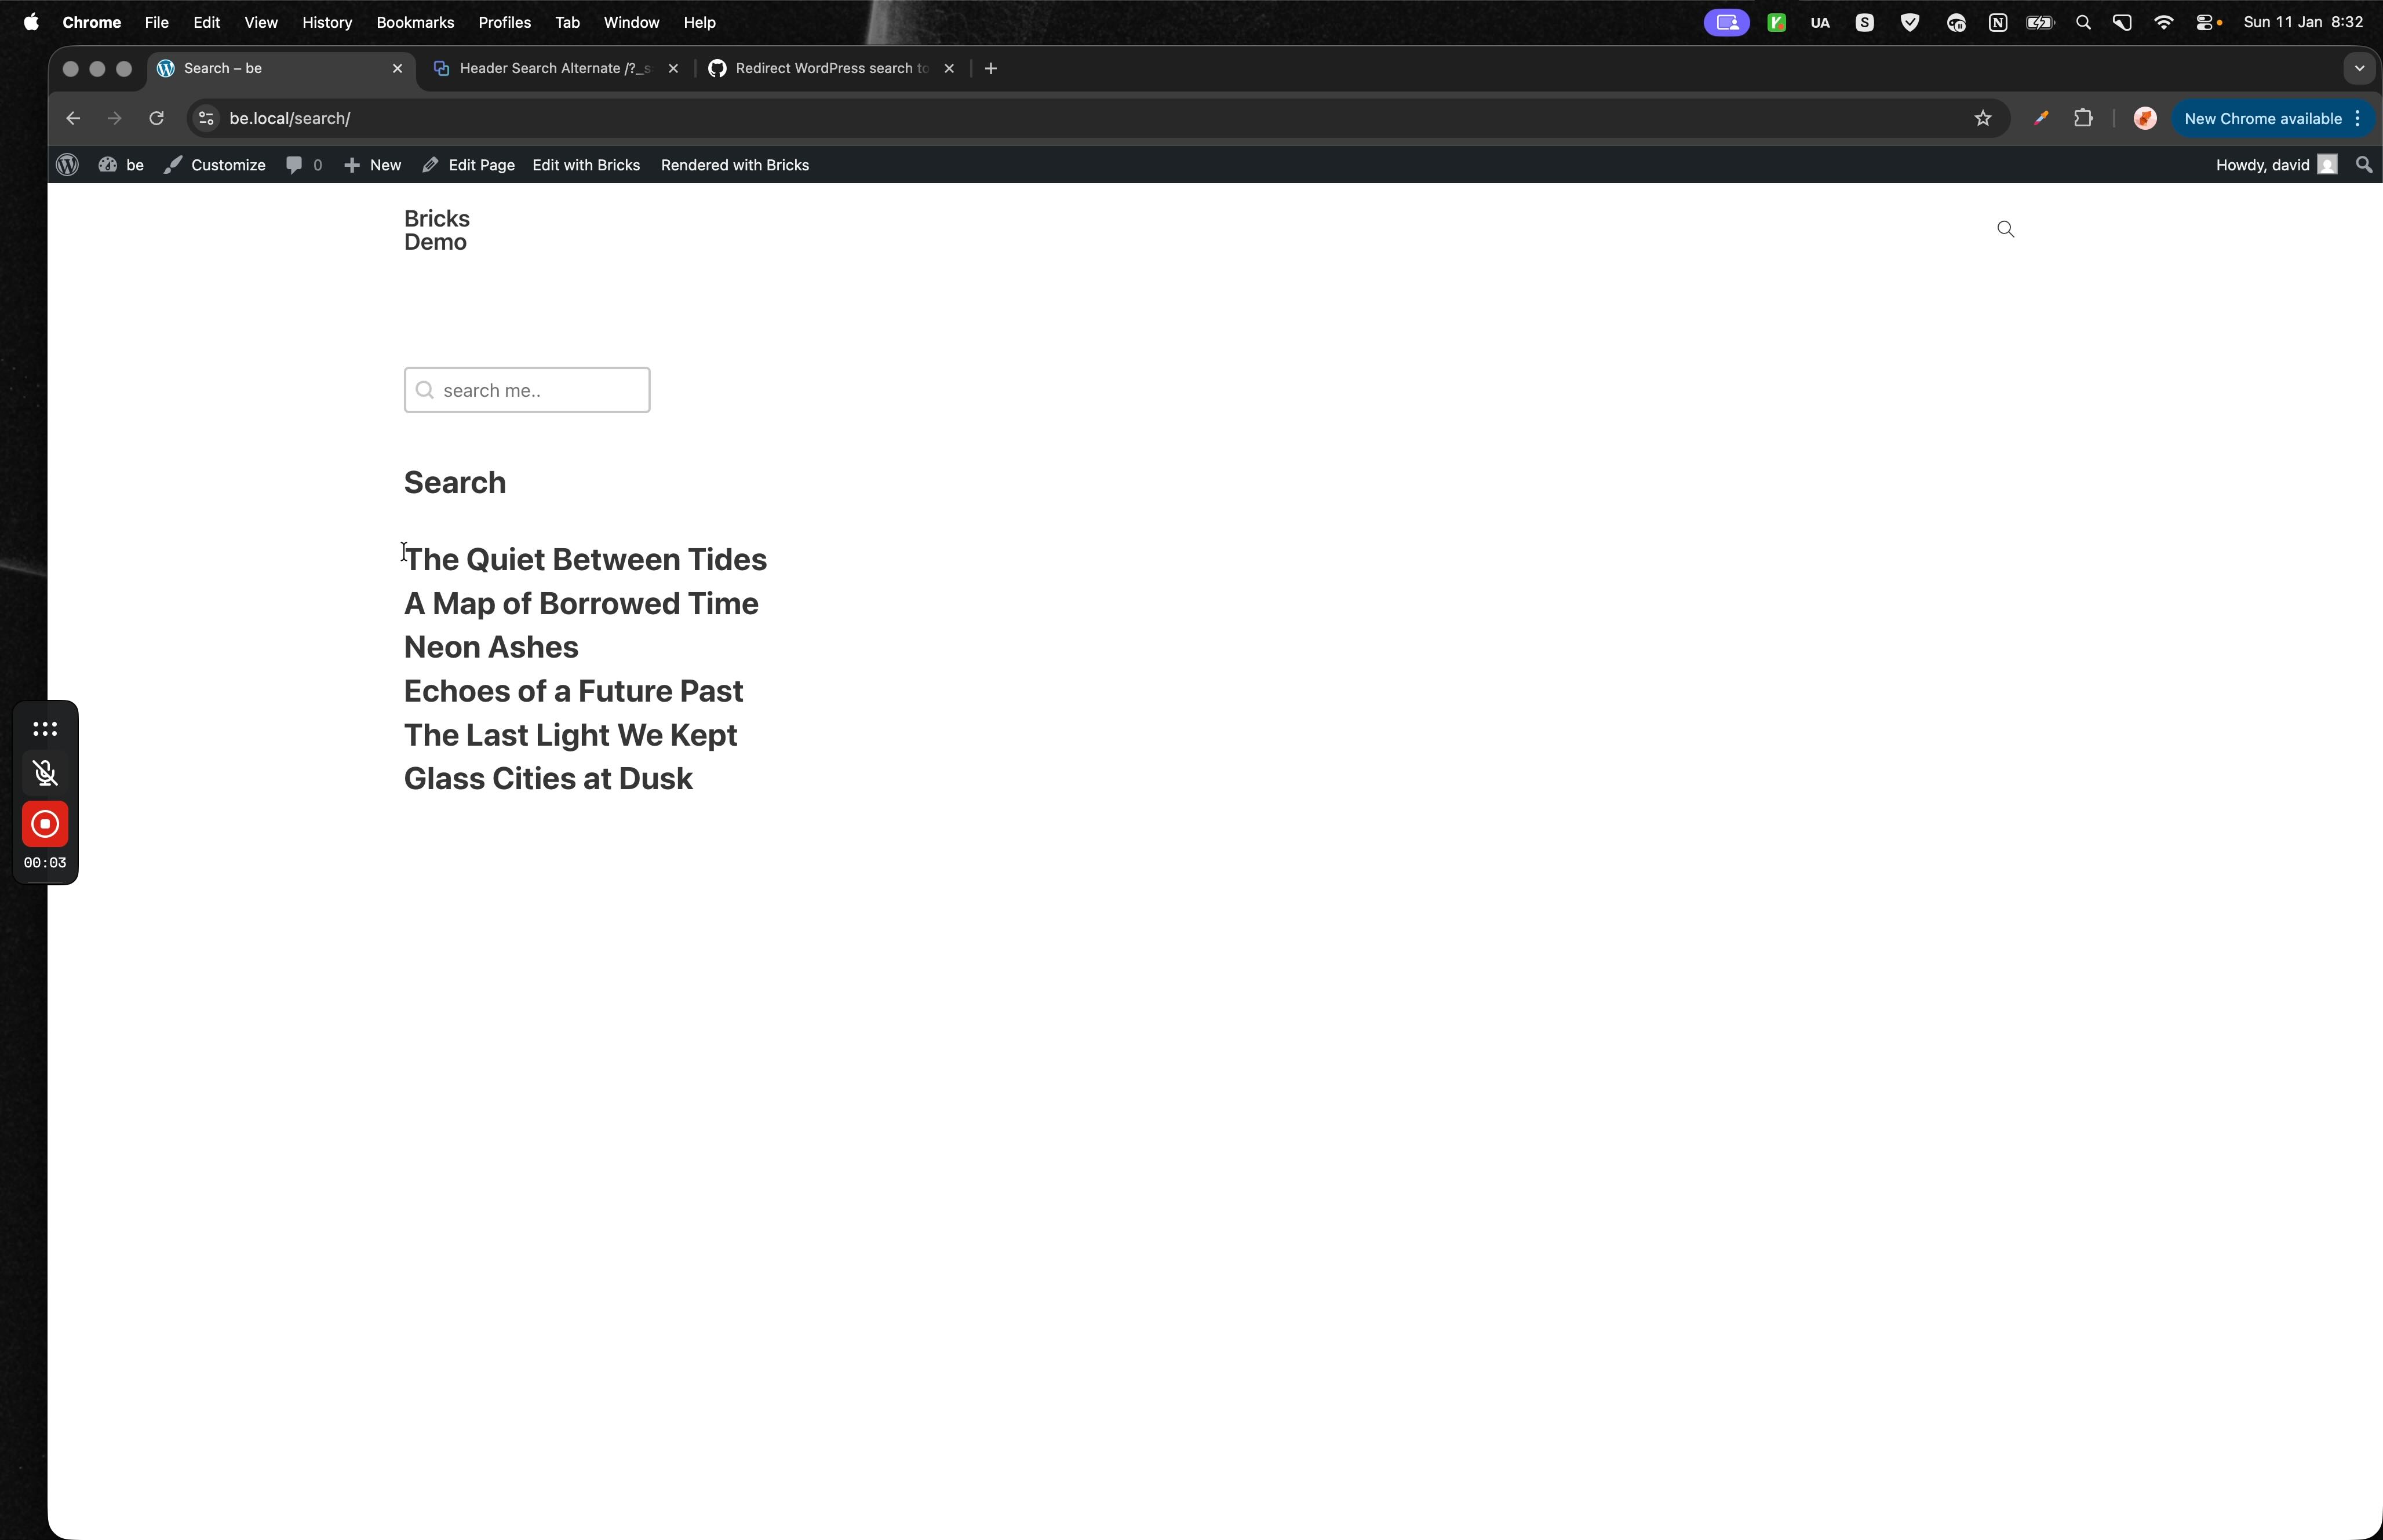Click the header search magnifier icon

(x=2005, y=229)
